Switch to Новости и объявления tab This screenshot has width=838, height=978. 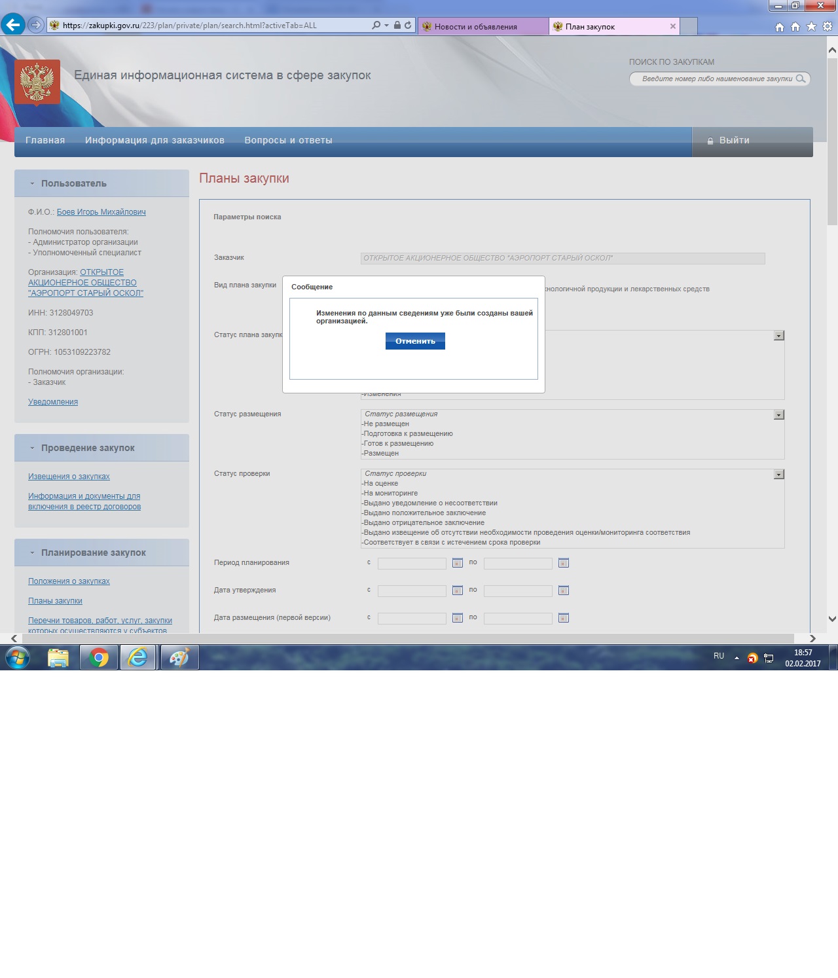coord(476,27)
